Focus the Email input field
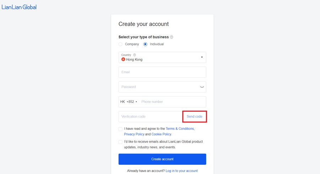 [x=162, y=72]
